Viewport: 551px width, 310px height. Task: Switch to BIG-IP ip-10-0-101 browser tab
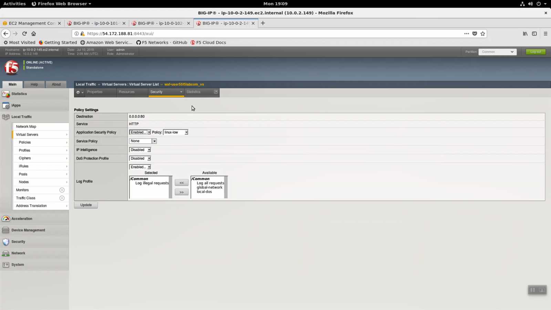coord(96,23)
